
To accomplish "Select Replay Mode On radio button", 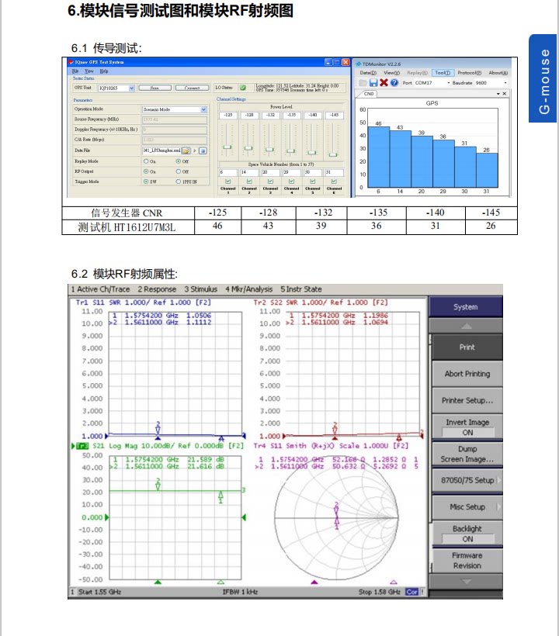I will 146,161.
